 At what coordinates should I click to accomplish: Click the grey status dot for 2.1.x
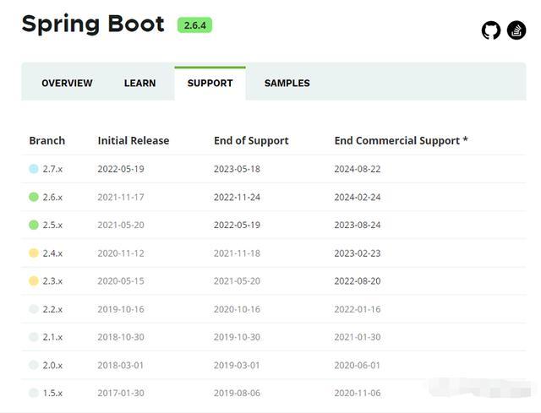(x=34, y=337)
